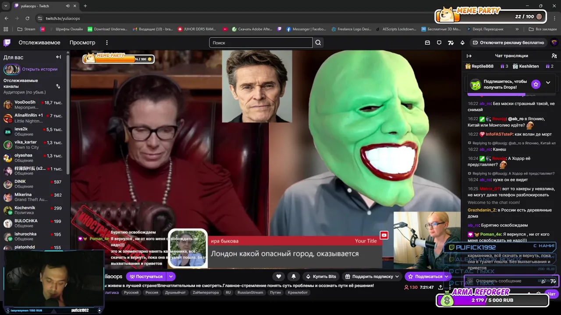
Task: Open the Twitch inbox notifications icon
Action: click(x=427, y=42)
